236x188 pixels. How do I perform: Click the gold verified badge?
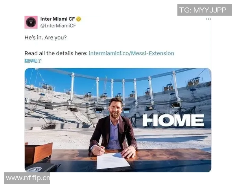click(79, 19)
